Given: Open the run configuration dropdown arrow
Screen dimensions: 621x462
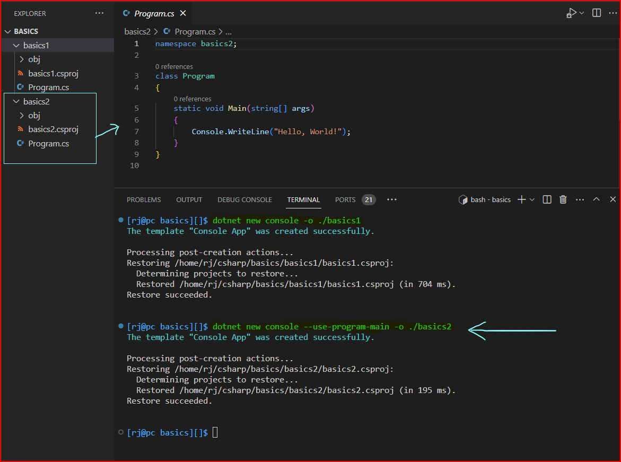Looking at the screenshot, I should click(x=581, y=13).
